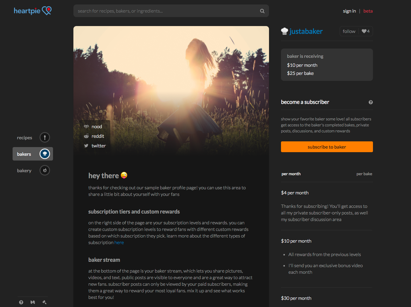Open the bakery flame icon

(x=45, y=170)
